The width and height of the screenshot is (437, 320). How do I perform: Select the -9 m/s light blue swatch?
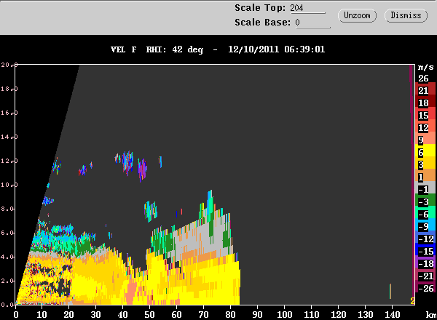(425, 225)
